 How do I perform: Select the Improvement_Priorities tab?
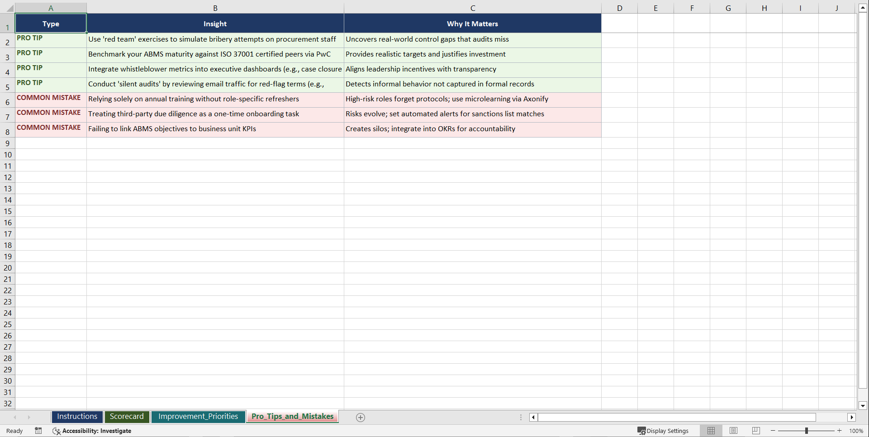(198, 417)
